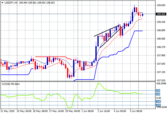167x114 pixels.
Task: Click the 29 May 00:00 time label
Action: point(73,111)
